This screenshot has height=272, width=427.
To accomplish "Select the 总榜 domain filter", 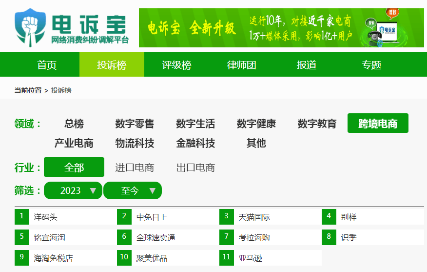I will click(74, 124).
